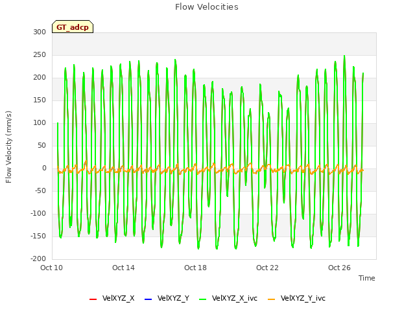Click the 50 y-axis tick label
The width and height of the screenshot is (415, 311).
41,145
